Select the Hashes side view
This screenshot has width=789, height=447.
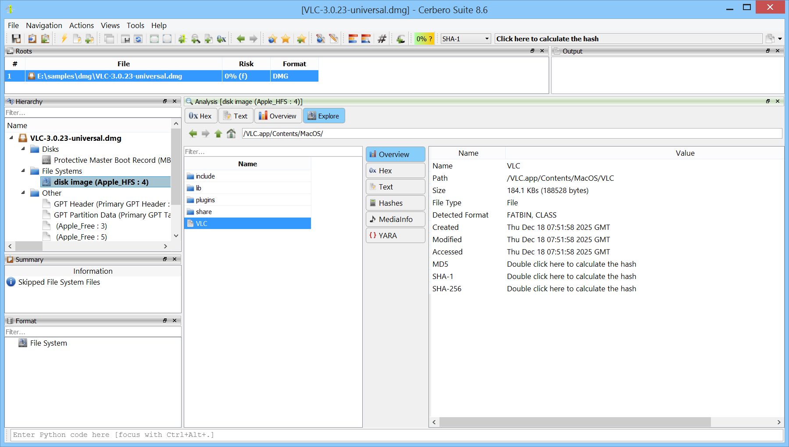(x=395, y=203)
